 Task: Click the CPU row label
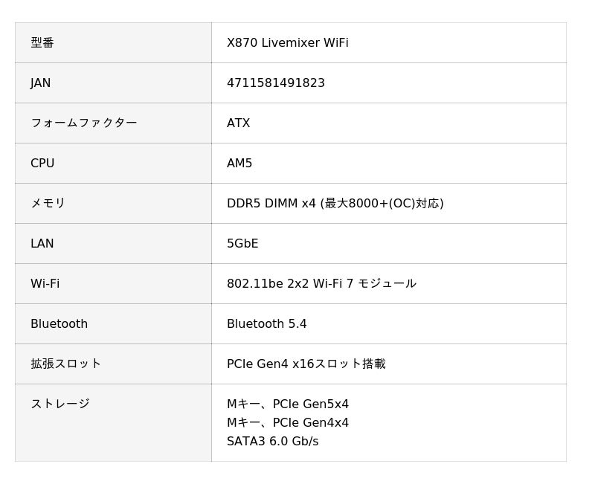(x=42, y=164)
